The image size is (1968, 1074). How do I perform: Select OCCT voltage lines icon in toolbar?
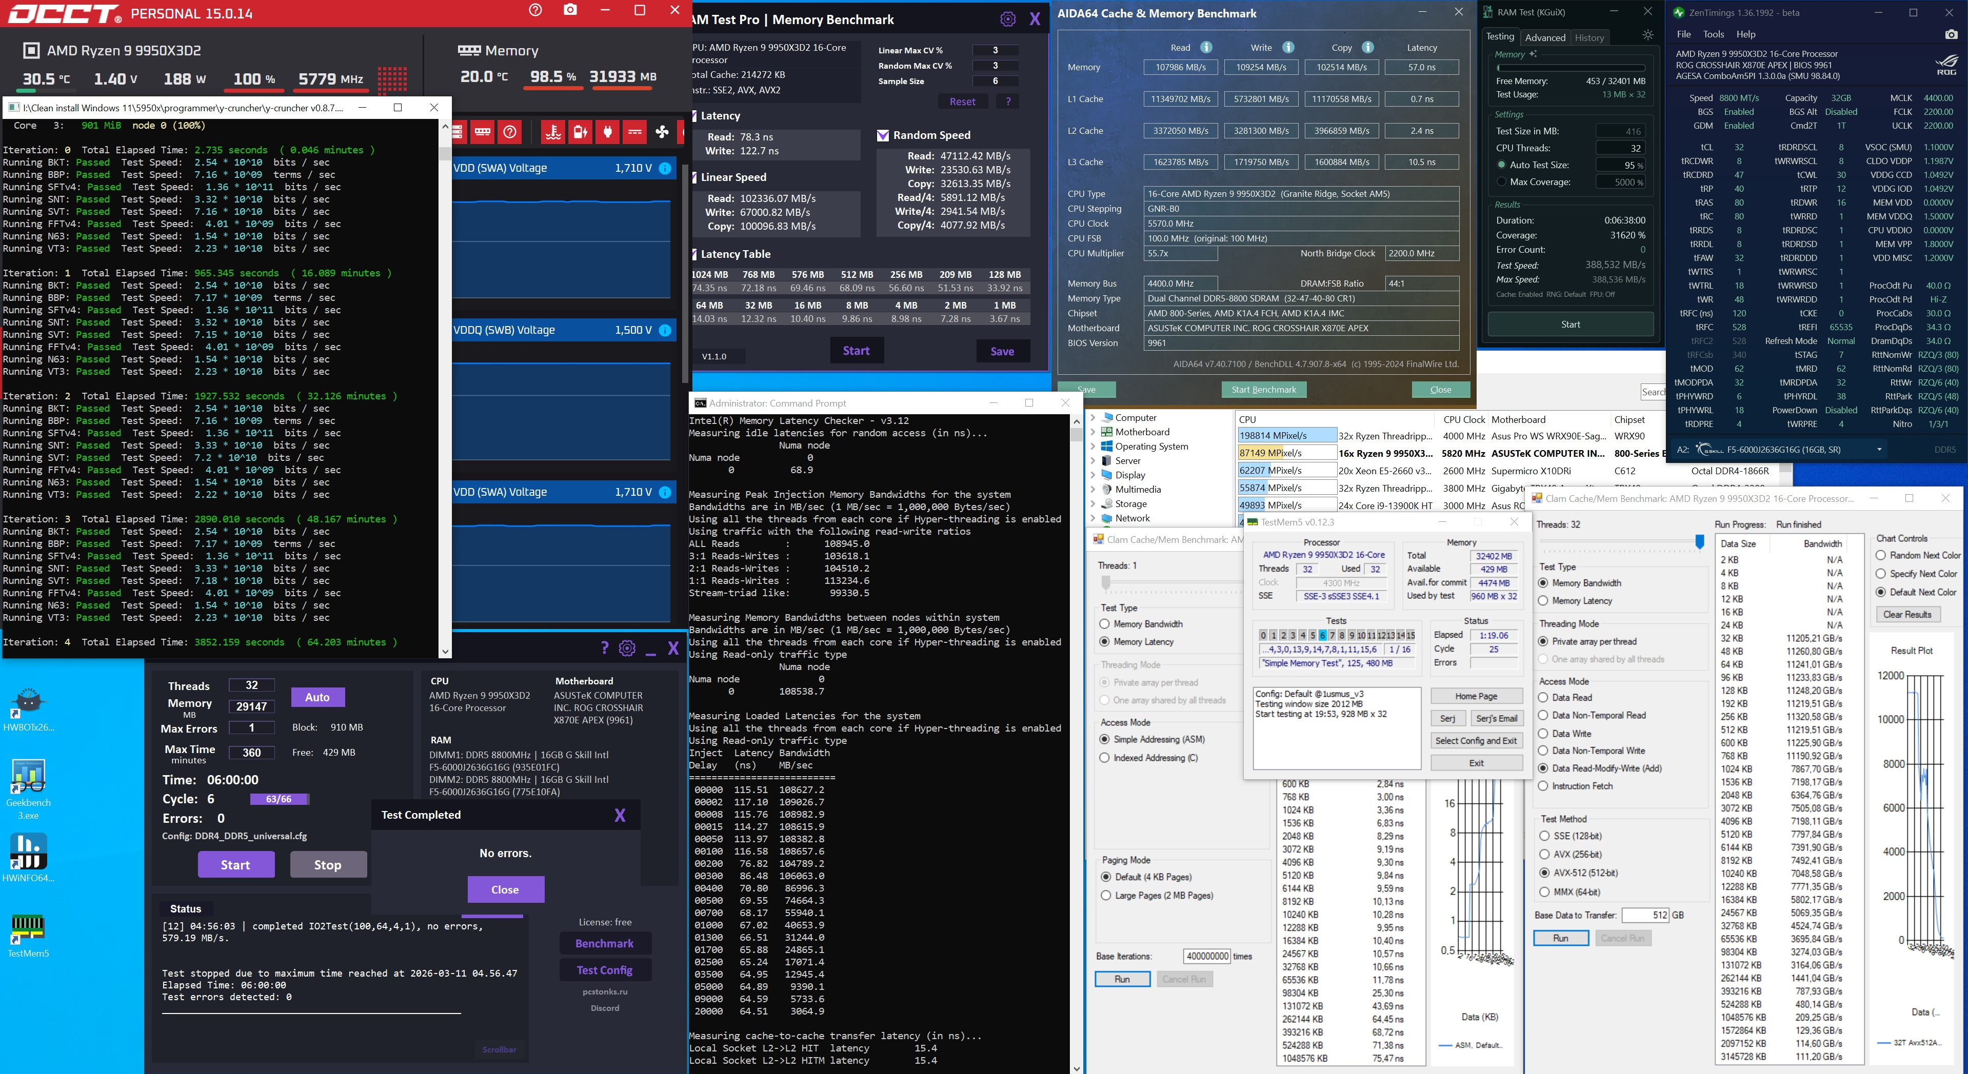(x=635, y=132)
